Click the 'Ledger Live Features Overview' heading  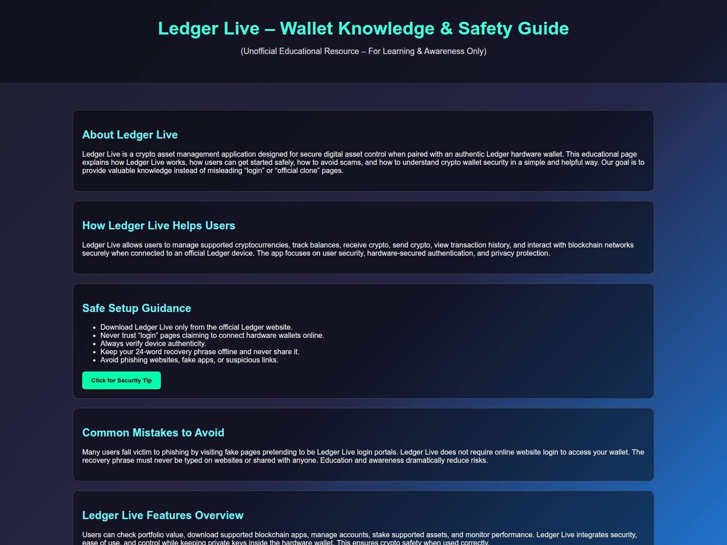(163, 515)
